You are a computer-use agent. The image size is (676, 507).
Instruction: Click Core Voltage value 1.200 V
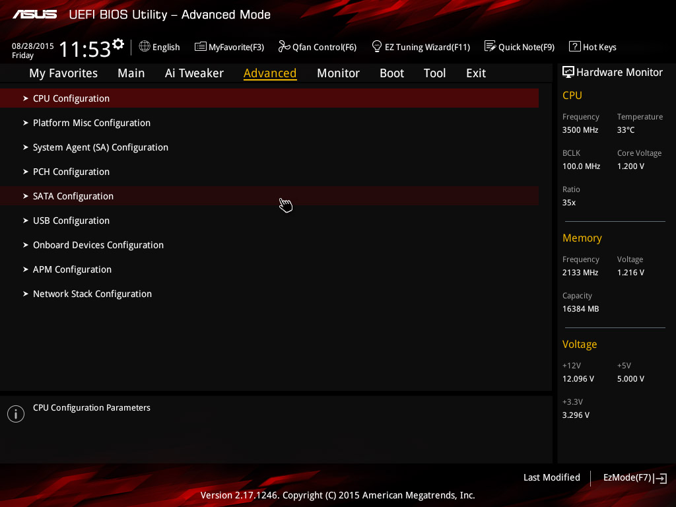pos(630,166)
